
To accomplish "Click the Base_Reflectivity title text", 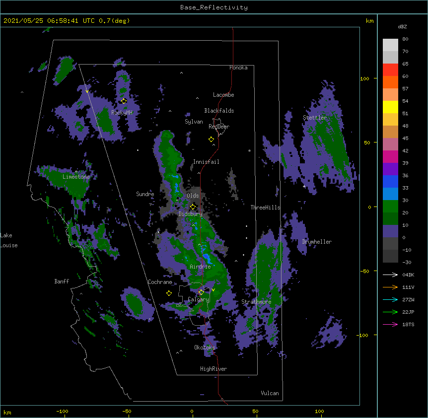I will point(214,7).
